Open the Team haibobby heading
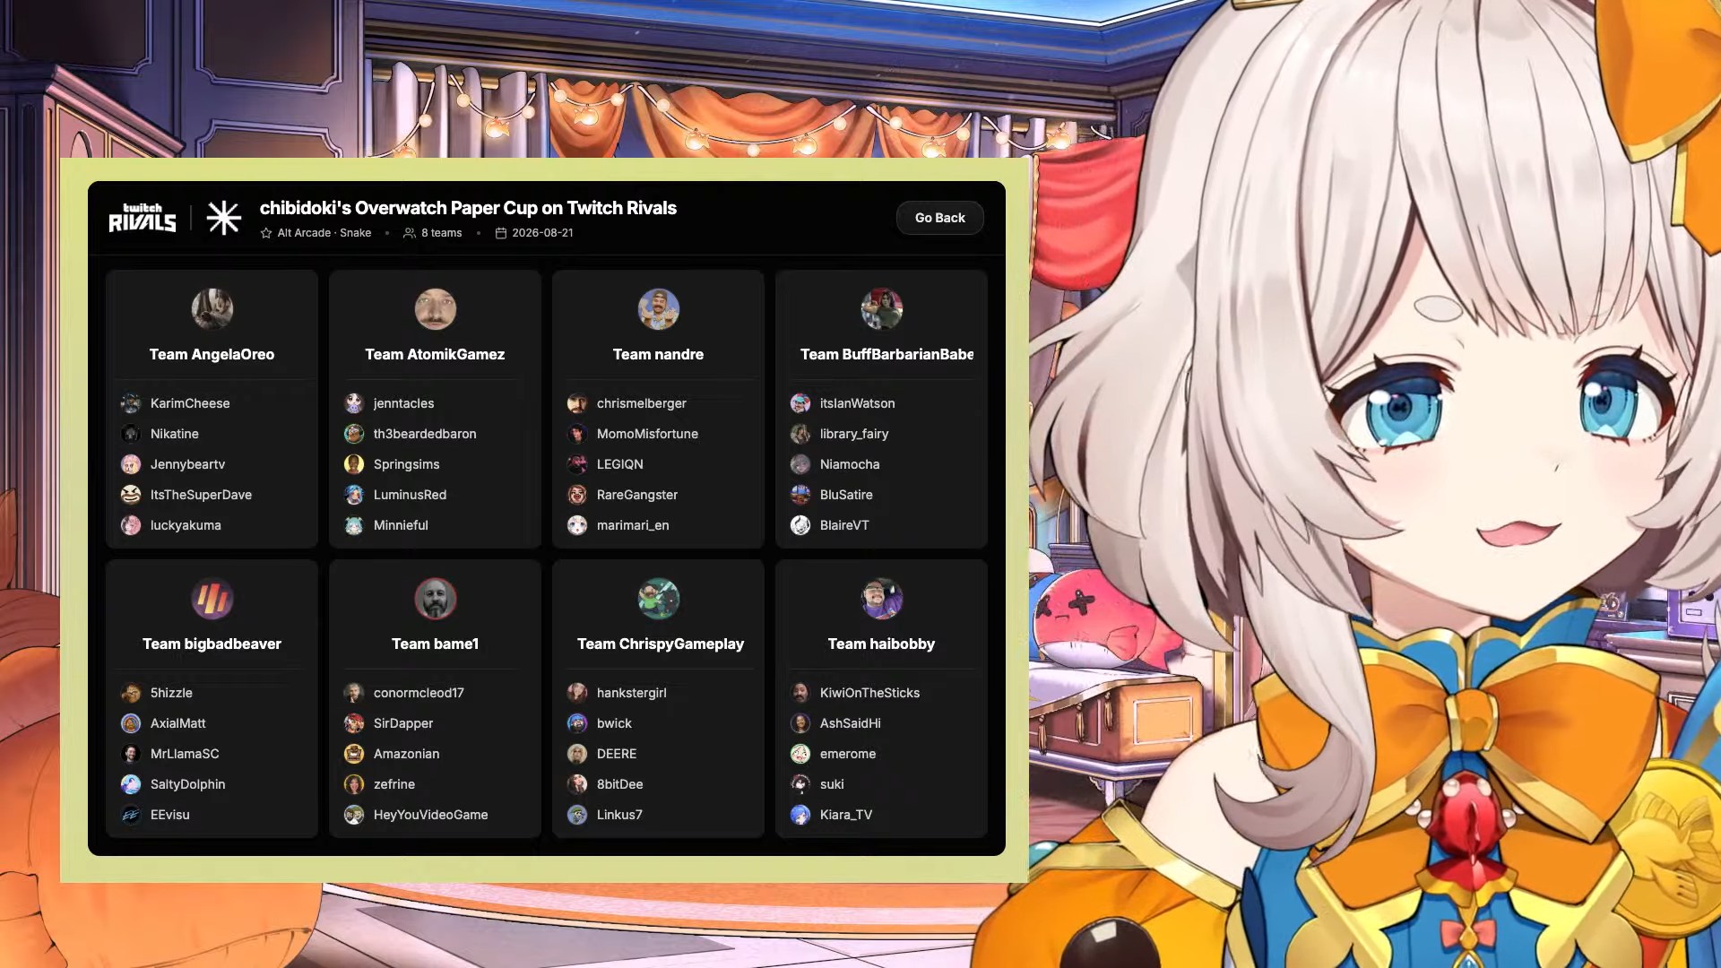The image size is (1721, 968). (881, 644)
